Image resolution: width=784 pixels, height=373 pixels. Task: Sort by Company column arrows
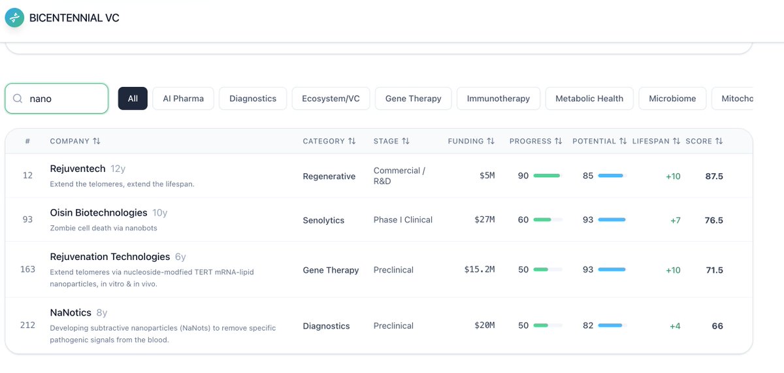click(x=97, y=141)
